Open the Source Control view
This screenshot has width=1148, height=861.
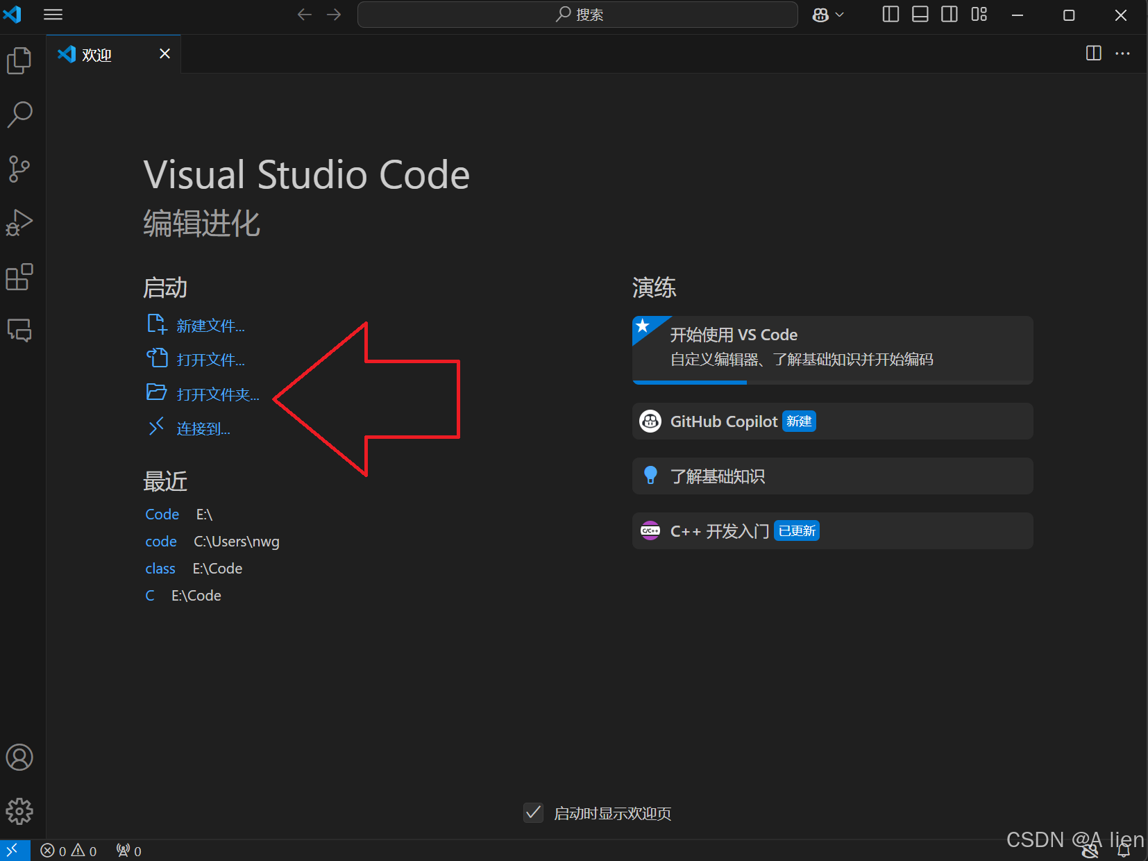19,169
